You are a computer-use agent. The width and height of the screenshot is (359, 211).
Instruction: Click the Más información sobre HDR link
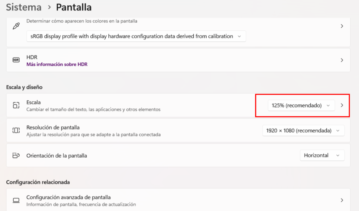(x=57, y=64)
